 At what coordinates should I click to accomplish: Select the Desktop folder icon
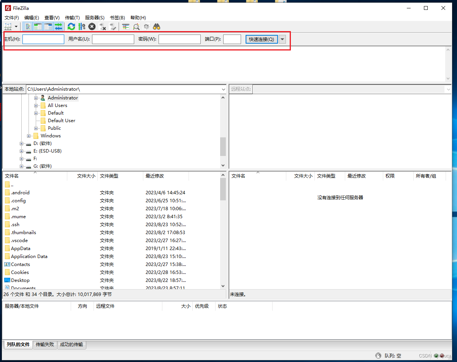(x=7, y=280)
